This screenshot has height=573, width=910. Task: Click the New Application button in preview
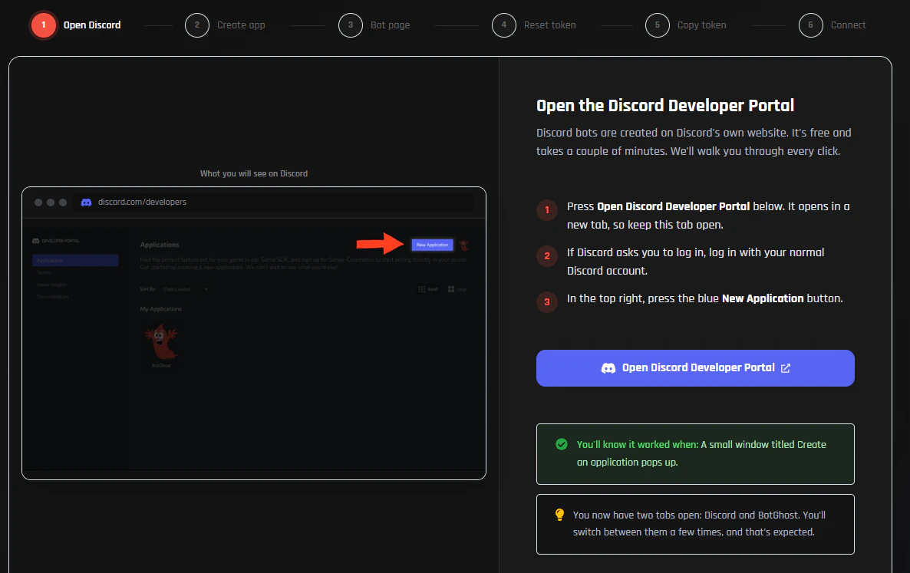(433, 245)
